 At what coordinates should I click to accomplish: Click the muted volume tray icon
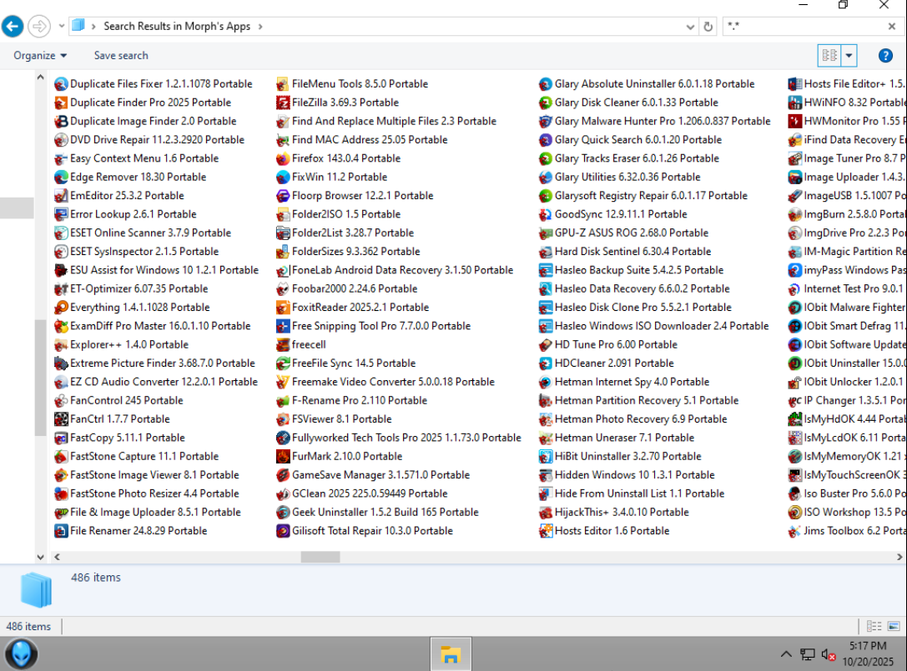[x=828, y=654]
